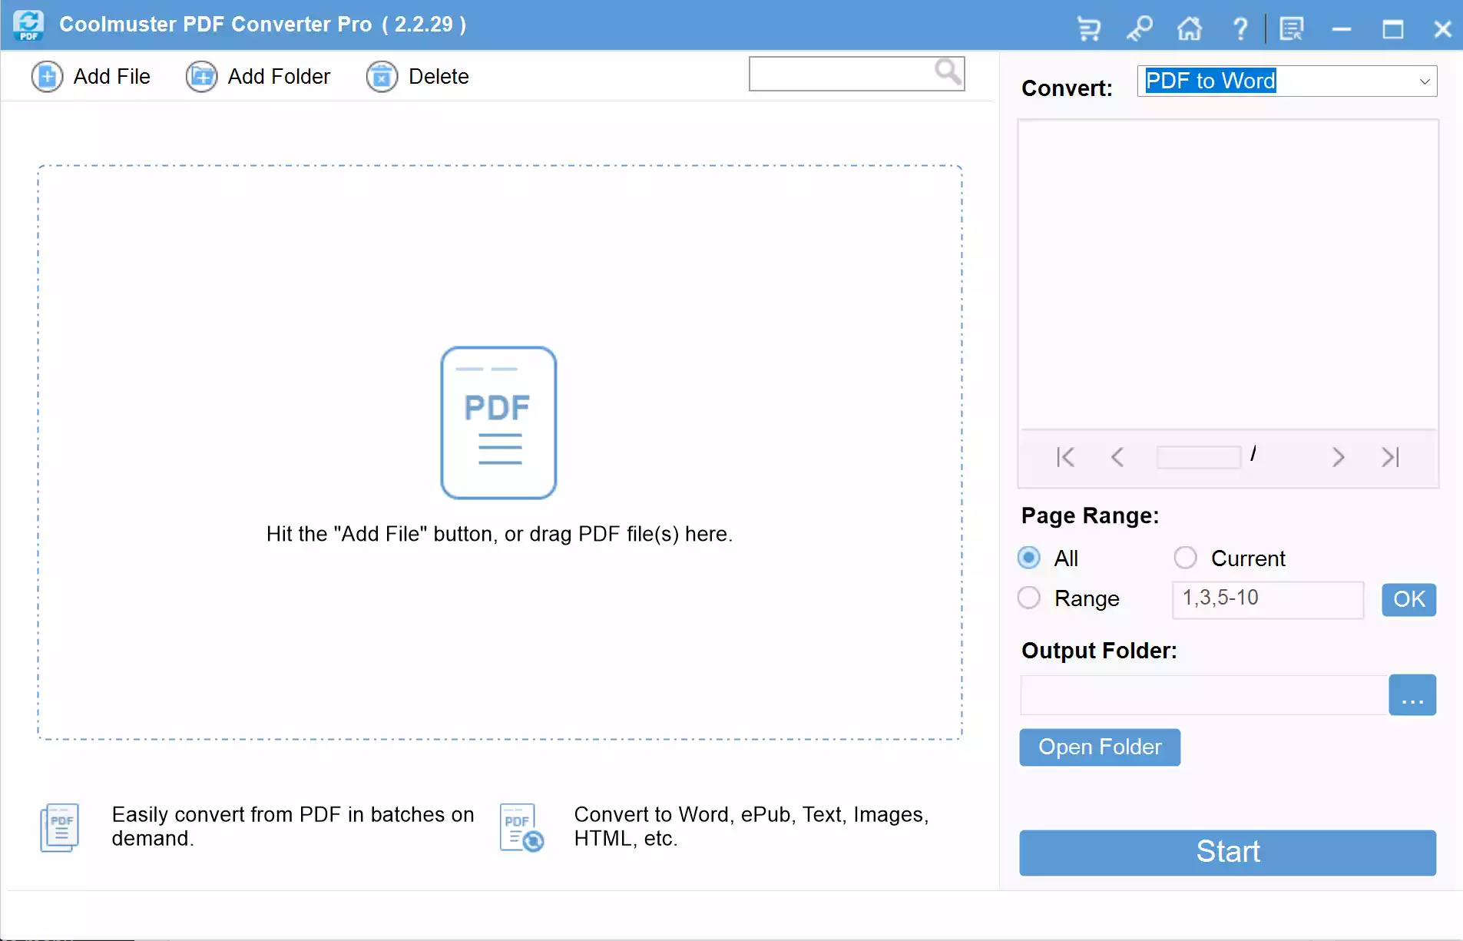This screenshot has width=1463, height=941.
Task: Click the Open Folder button
Action: (1100, 747)
